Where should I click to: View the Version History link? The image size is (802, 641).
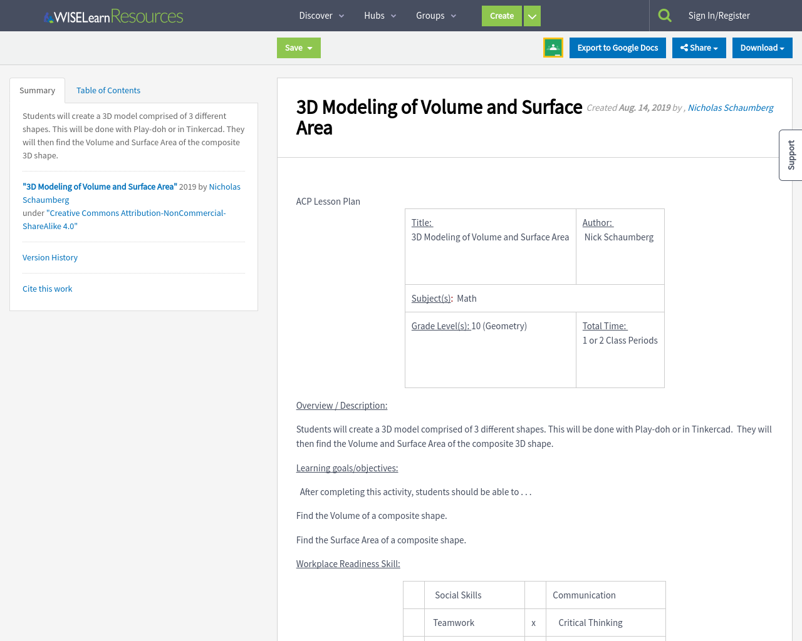49,257
